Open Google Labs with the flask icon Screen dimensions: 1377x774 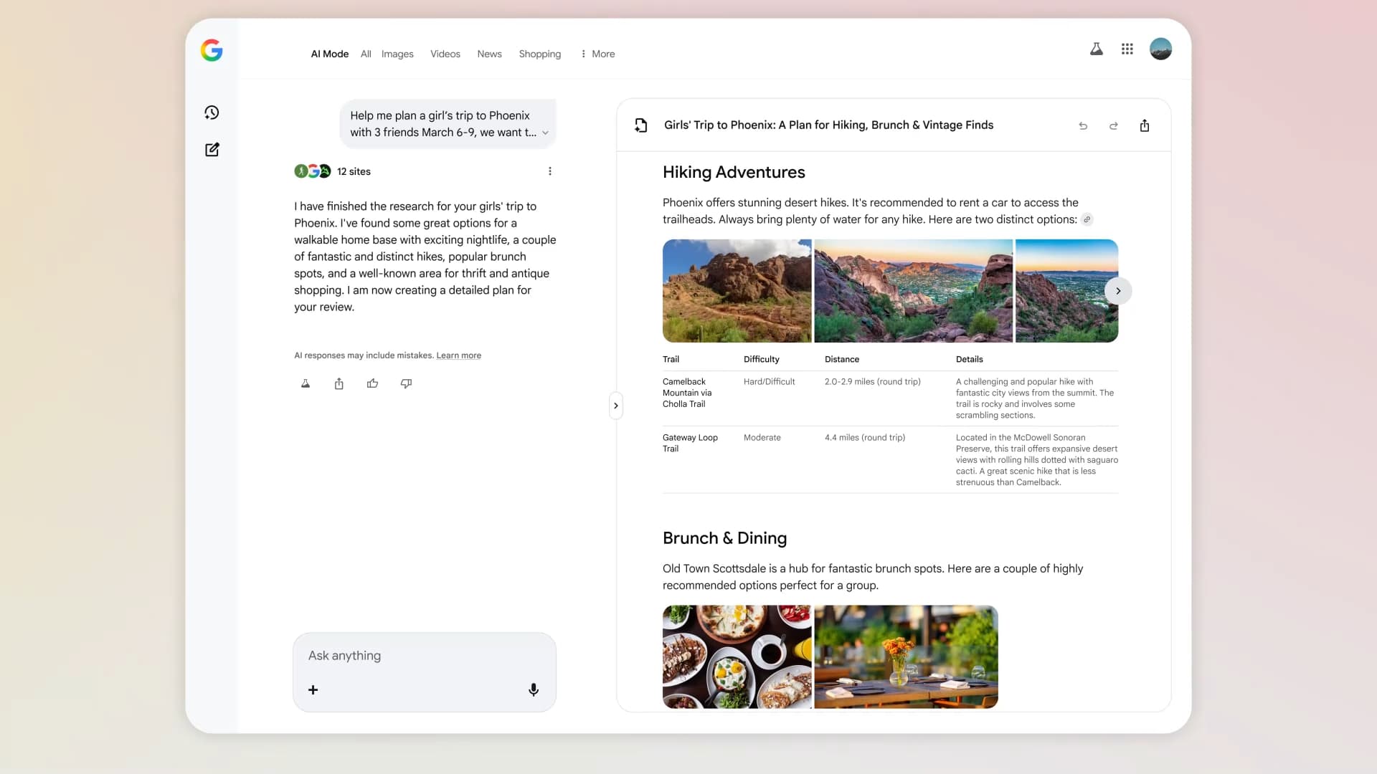tap(1097, 49)
